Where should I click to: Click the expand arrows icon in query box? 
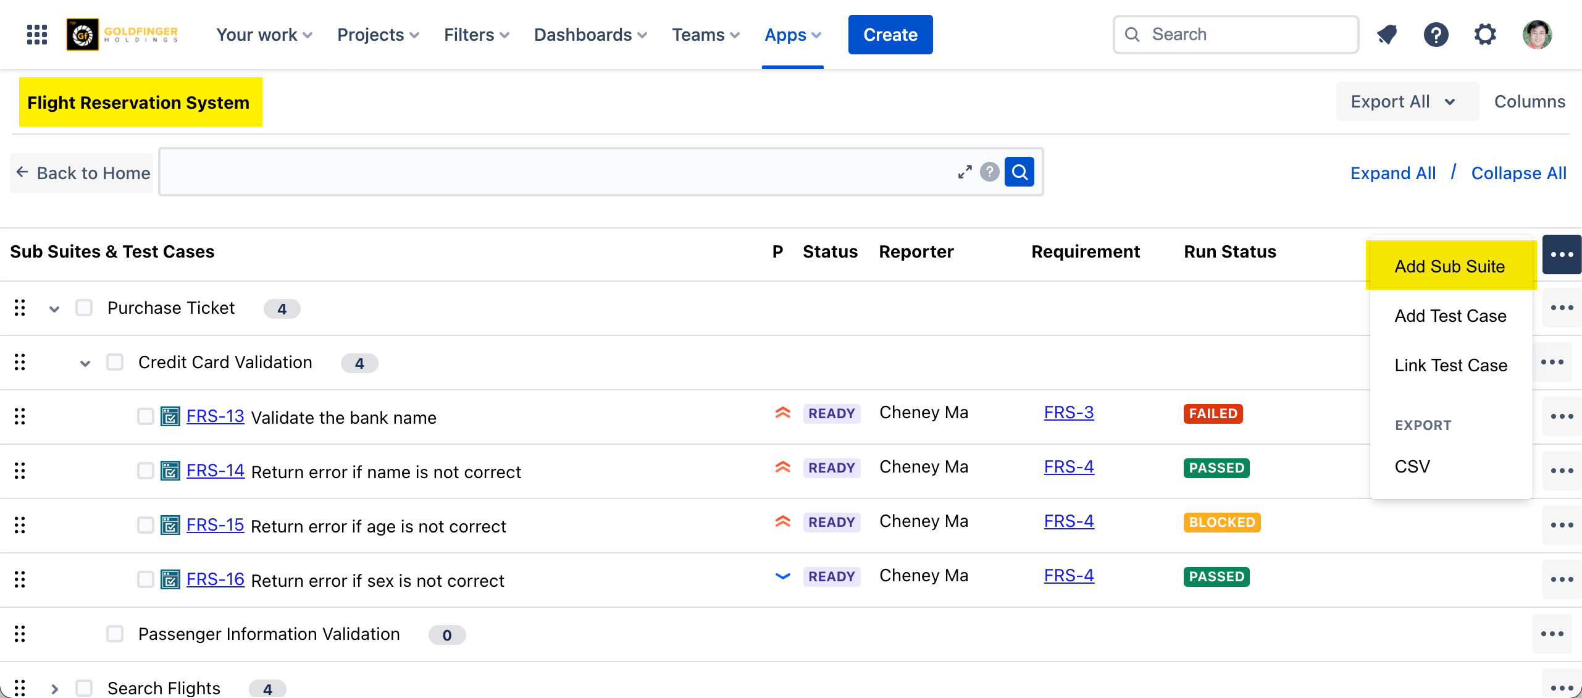coord(965,172)
